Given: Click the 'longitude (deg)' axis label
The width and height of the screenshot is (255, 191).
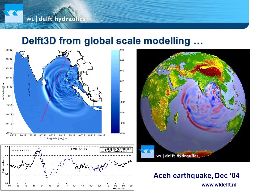Looking at the screenshot, I should [x=57, y=138].
